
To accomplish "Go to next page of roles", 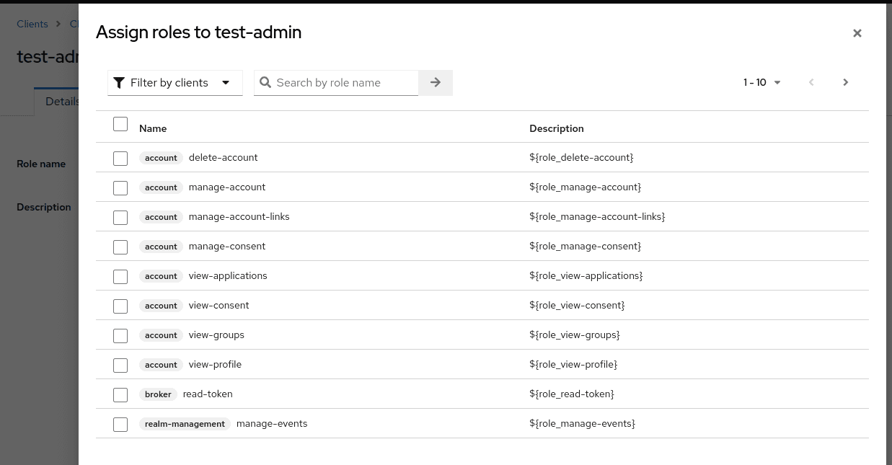I will (x=845, y=83).
